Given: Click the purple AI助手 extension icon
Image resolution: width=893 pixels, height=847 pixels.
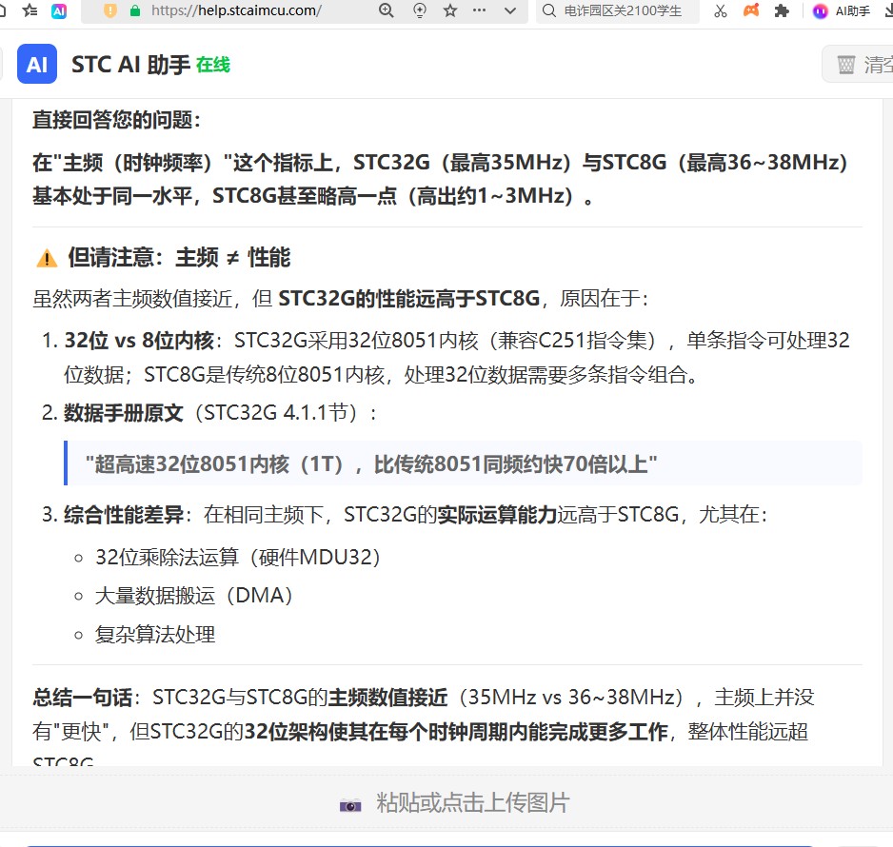Looking at the screenshot, I should click(x=820, y=10).
